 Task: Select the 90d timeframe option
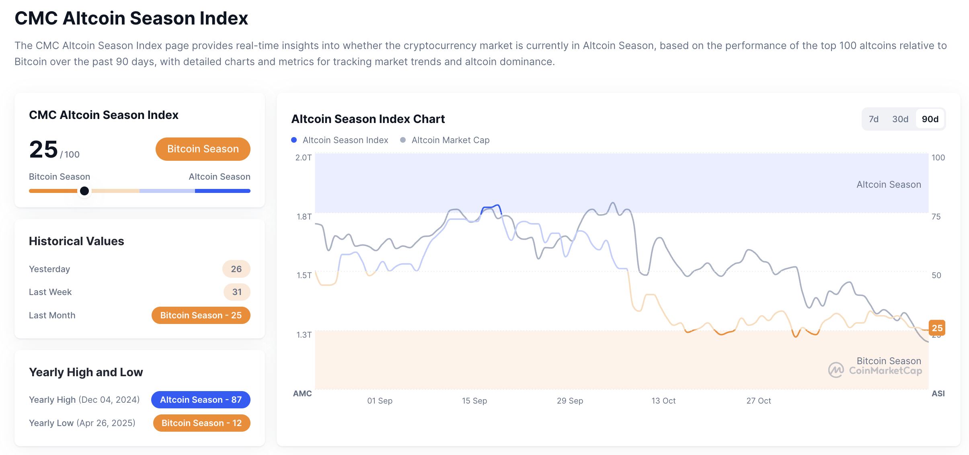coord(930,119)
